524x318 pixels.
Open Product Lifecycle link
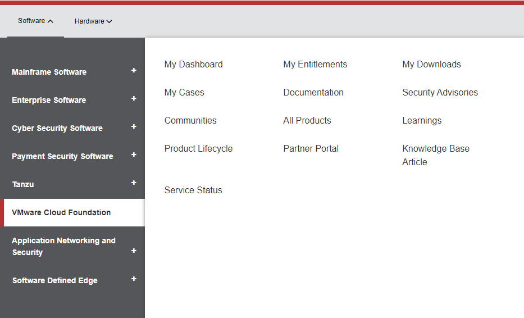pos(198,149)
